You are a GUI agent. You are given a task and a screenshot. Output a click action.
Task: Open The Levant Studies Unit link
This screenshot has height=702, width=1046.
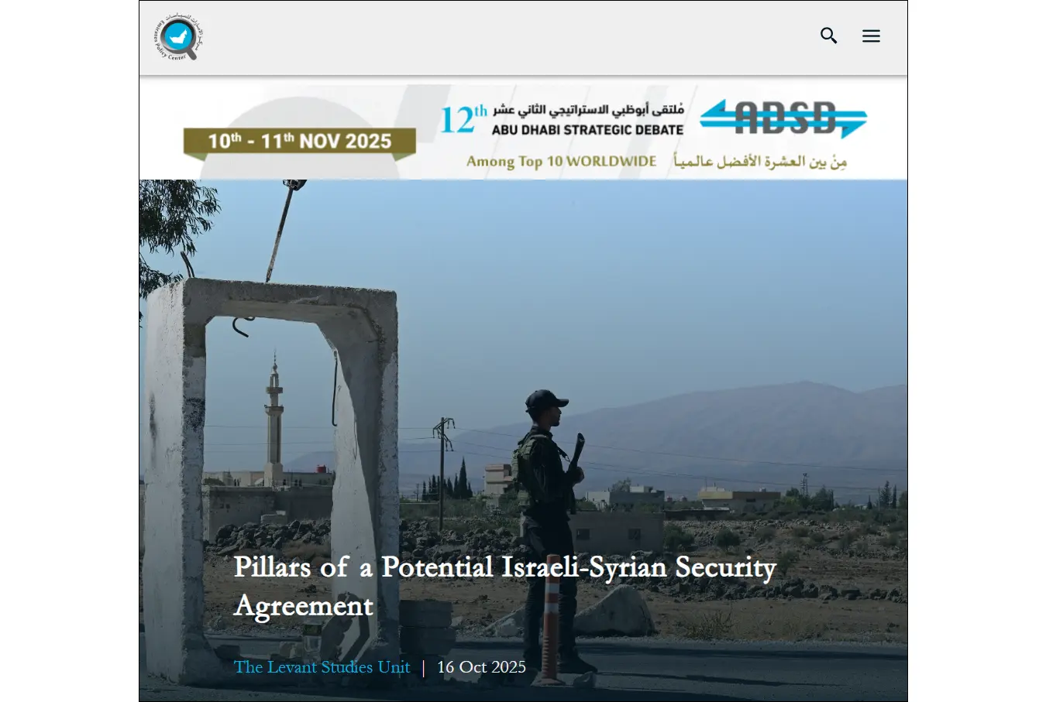point(322,667)
